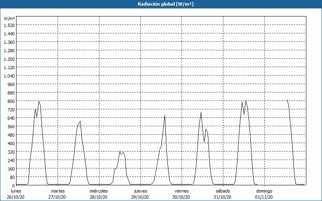Click the 480 y-axis value

pos(11,135)
